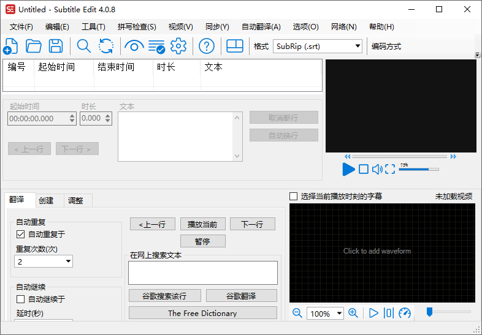Run spell check list-checkmark icon
The image size is (482, 335).
pos(156,47)
